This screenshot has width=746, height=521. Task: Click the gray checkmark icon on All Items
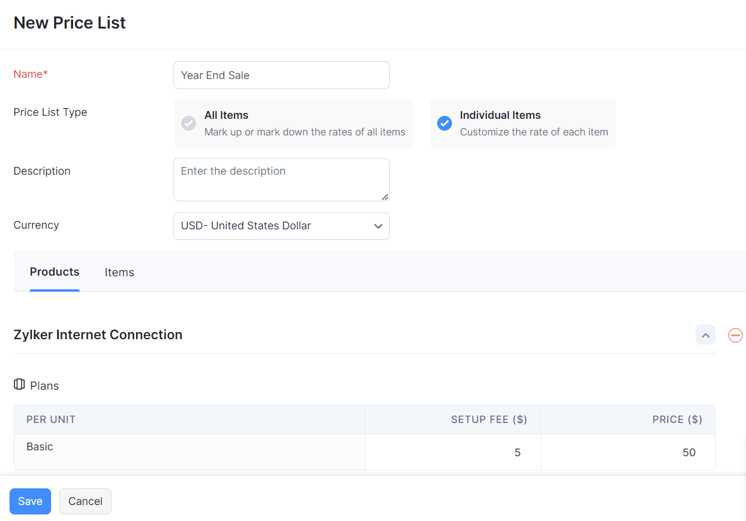coord(188,123)
